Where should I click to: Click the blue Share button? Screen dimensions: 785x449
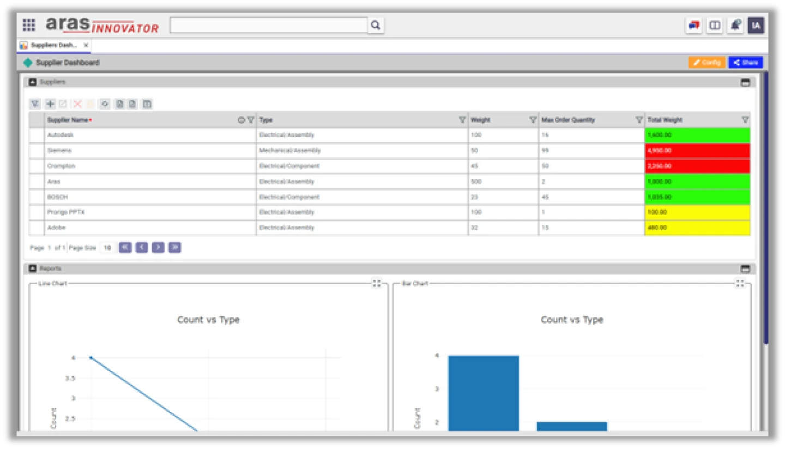tap(746, 62)
